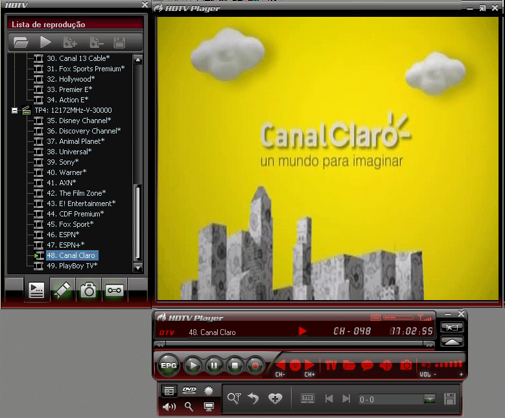Click the magnifier search icon in the lower panel
Screen dimensions: 505x418
click(x=189, y=407)
